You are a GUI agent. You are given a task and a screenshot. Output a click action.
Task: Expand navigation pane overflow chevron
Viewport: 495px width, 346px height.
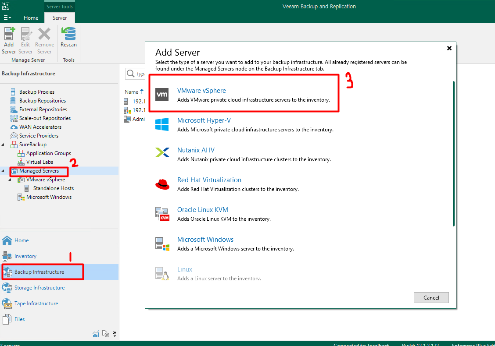pos(115,334)
